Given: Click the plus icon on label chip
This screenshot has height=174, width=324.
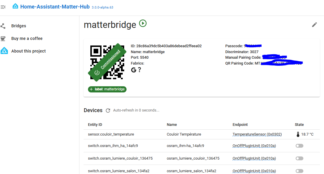Looking at the screenshot, I should click(91, 89).
